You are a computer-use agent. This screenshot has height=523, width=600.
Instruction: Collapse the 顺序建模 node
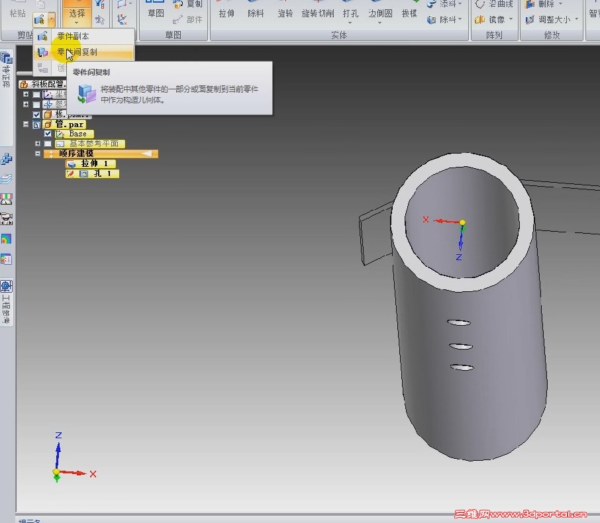pos(38,154)
